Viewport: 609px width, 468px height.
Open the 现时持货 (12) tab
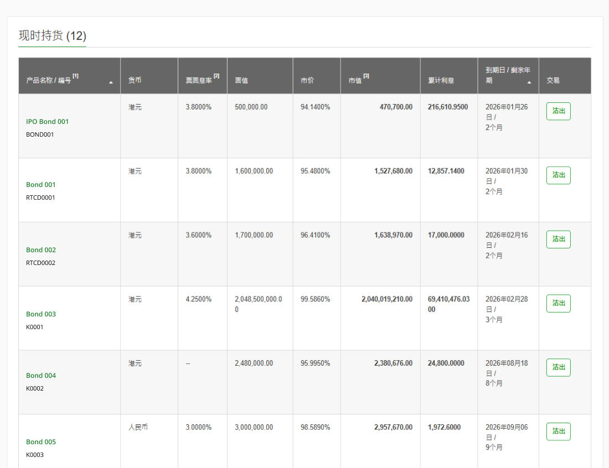pyautogui.click(x=53, y=36)
